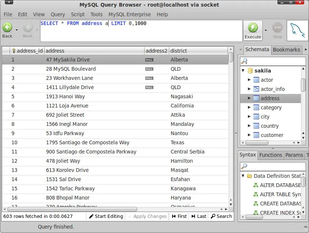Click the Syntax search field
The width and height of the screenshot is (309, 233).
click(273, 166)
